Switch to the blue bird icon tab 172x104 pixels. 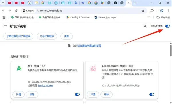tap(83, 3)
